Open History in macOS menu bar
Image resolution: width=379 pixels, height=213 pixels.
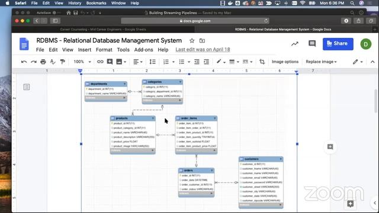[x=75, y=3]
